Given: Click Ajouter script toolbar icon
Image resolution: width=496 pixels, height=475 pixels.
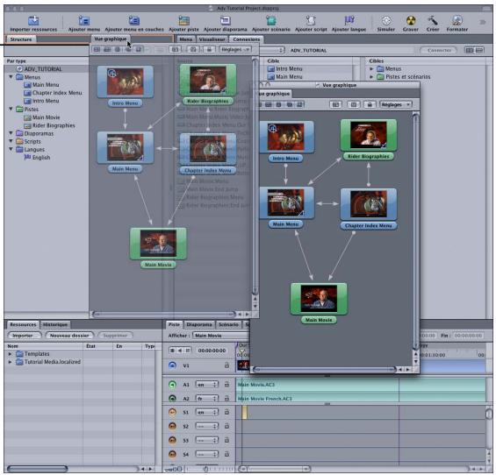Looking at the screenshot, I should [x=311, y=20].
